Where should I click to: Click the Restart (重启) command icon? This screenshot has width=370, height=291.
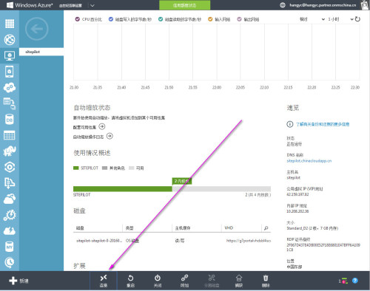pyautogui.click(x=130, y=278)
